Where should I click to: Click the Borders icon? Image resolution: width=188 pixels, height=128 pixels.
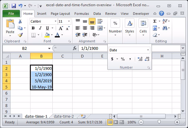(x=33, y=35)
